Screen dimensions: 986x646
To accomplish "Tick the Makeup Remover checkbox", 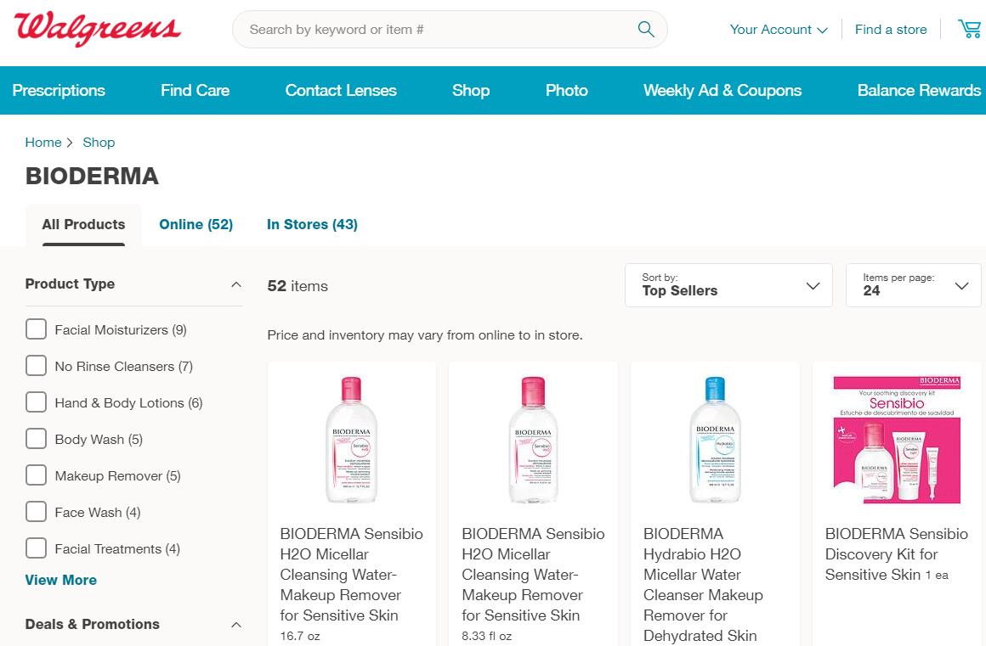I will [36, 475].
